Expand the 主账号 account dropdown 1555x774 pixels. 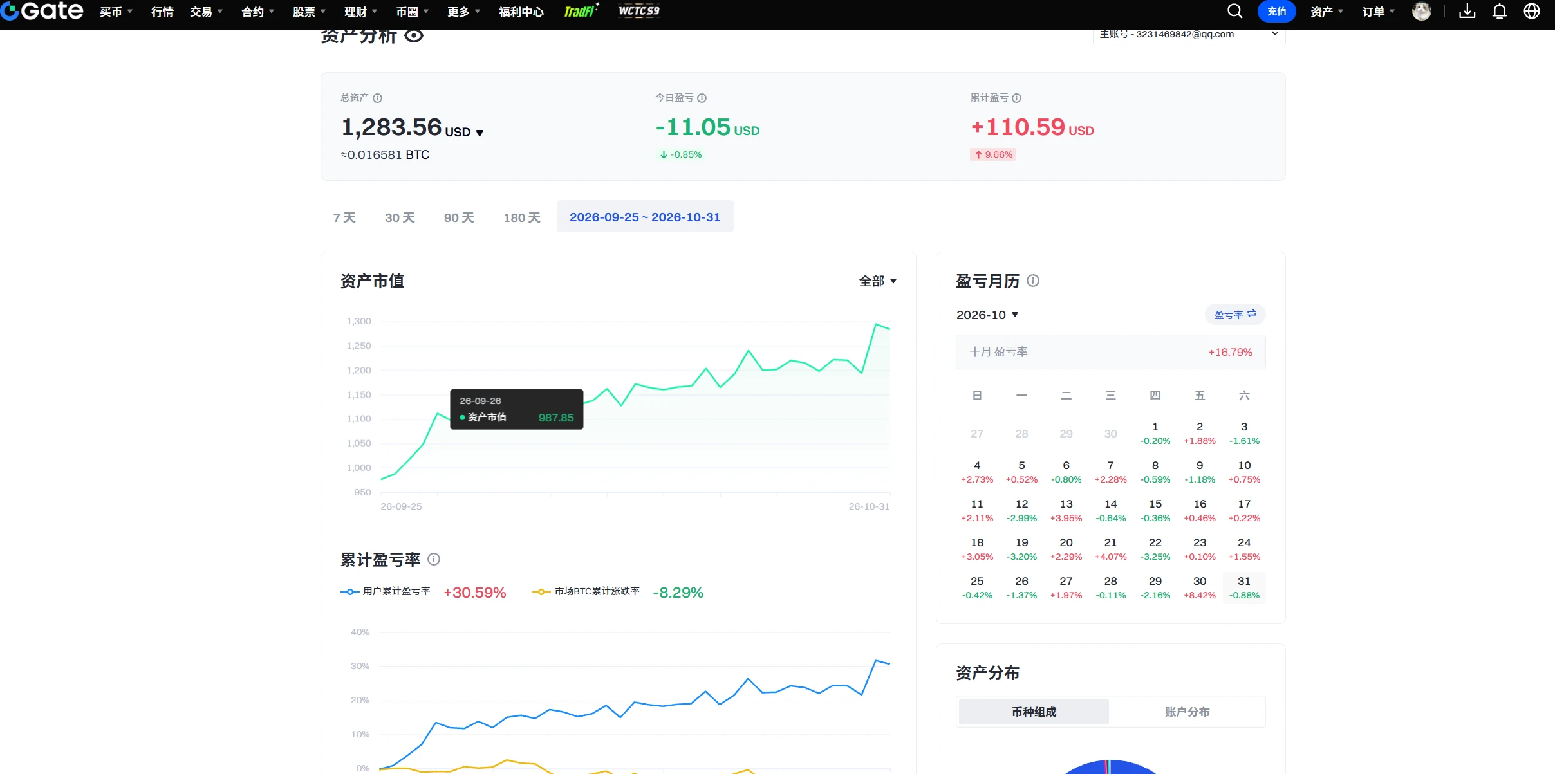[x=1189, y=35]
